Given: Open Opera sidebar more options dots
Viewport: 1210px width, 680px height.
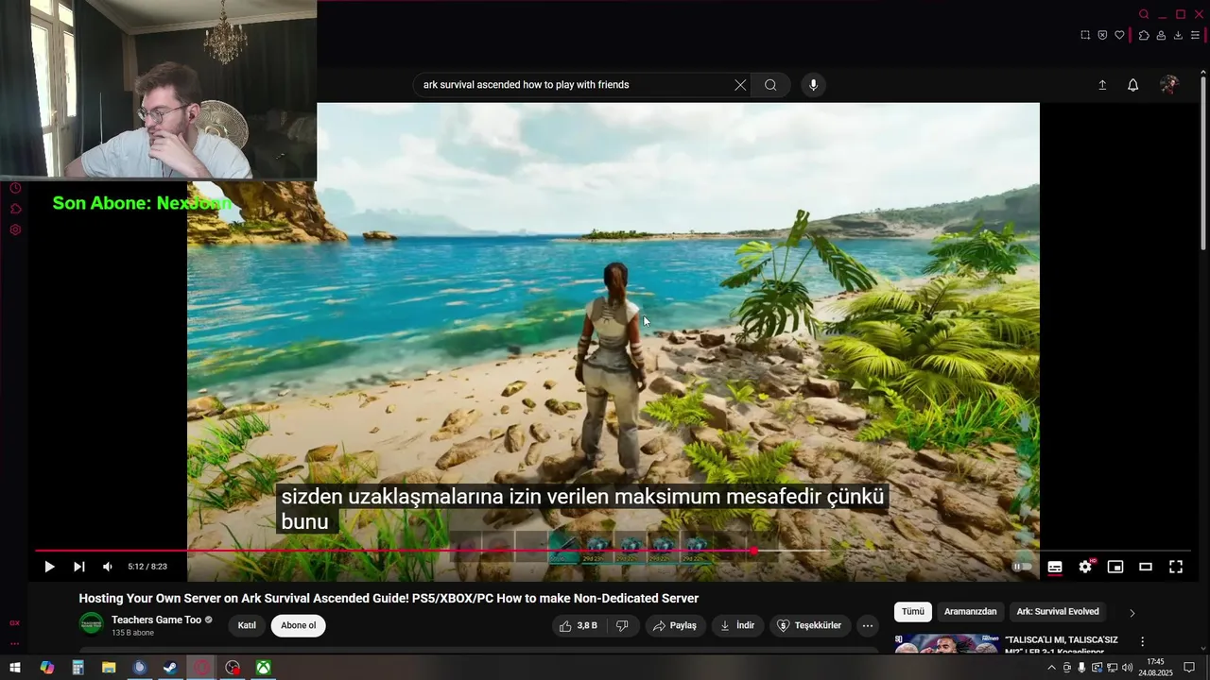Looking at the screenshot, I should pyautogui.click(x=14, y=643).
